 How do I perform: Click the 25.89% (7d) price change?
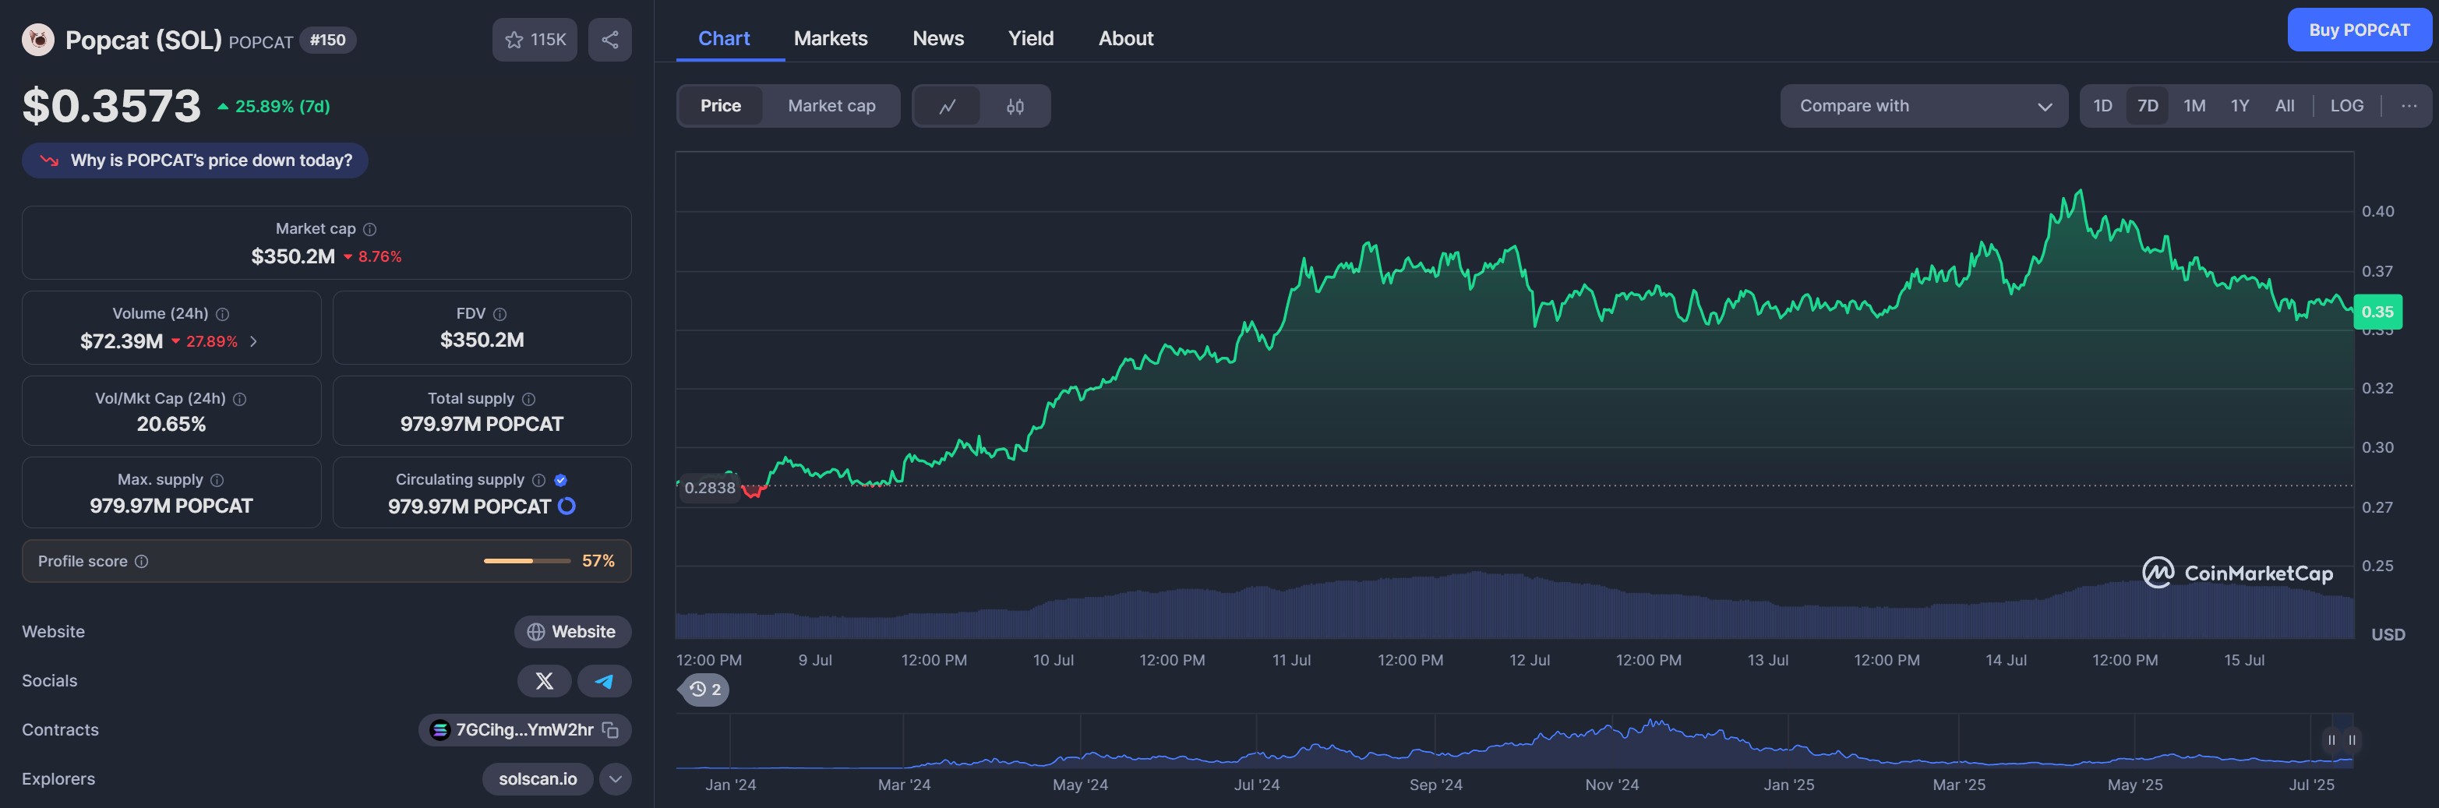click(x=274, y=106)
